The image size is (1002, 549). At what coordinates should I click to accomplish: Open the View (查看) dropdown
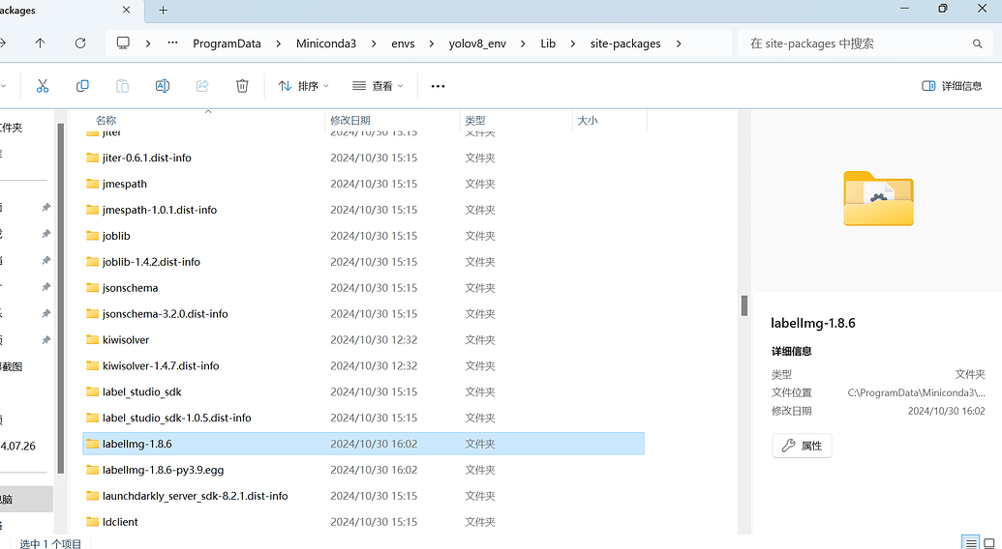379,86
